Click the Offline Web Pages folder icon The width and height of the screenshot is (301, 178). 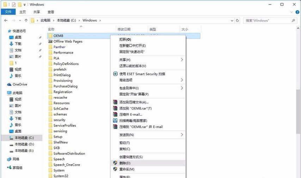50,41
